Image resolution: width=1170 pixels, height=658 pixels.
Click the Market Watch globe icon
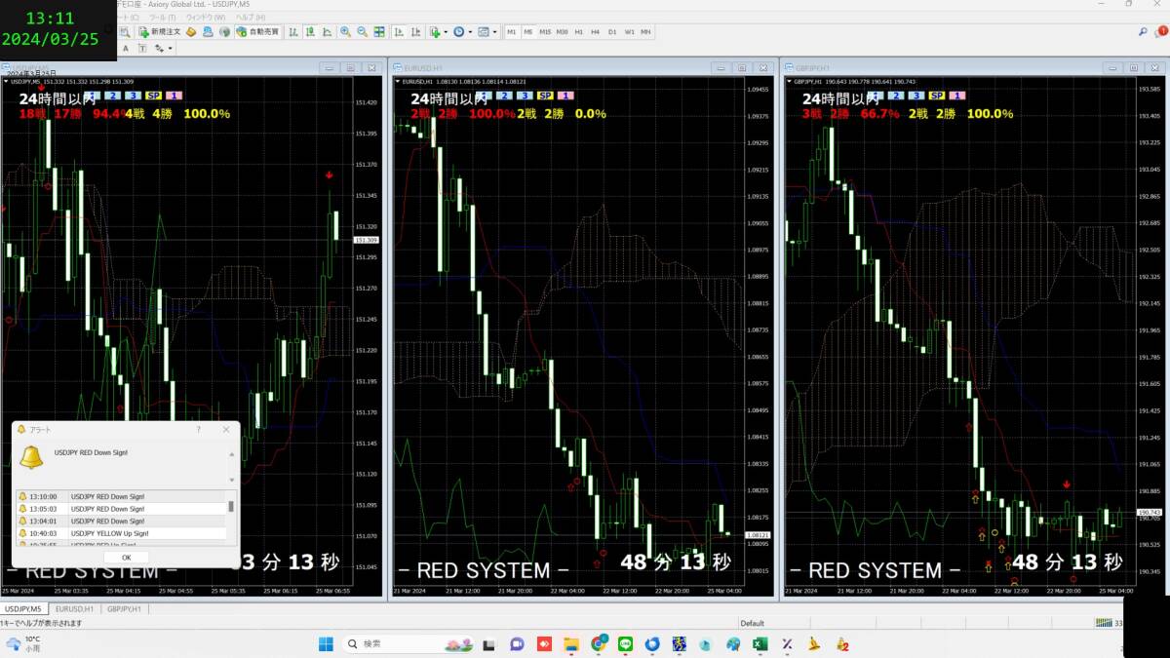coord(224,32)
